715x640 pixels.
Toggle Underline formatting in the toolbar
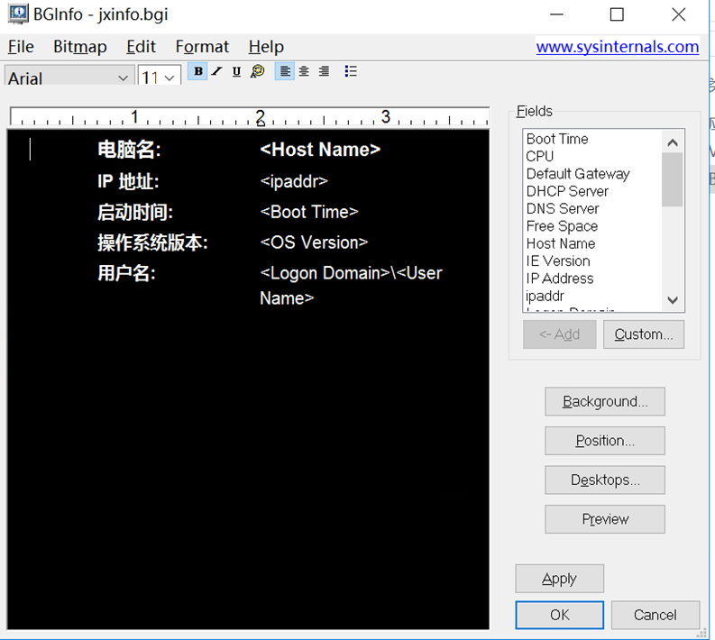pos(236,71)
